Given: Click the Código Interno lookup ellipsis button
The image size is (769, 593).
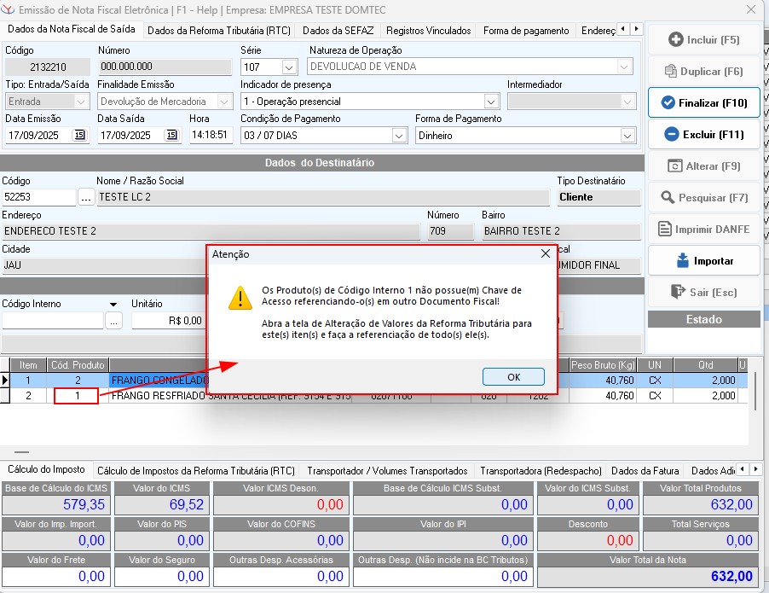Looking at the screenshot, I should click(x=114, y=321).
